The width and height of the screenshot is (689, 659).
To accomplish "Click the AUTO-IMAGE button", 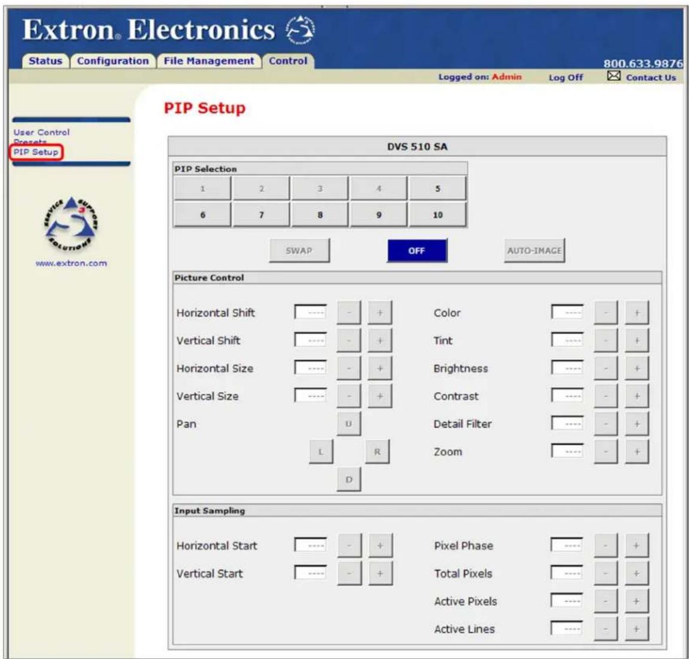I will click(x=535, y=250).
